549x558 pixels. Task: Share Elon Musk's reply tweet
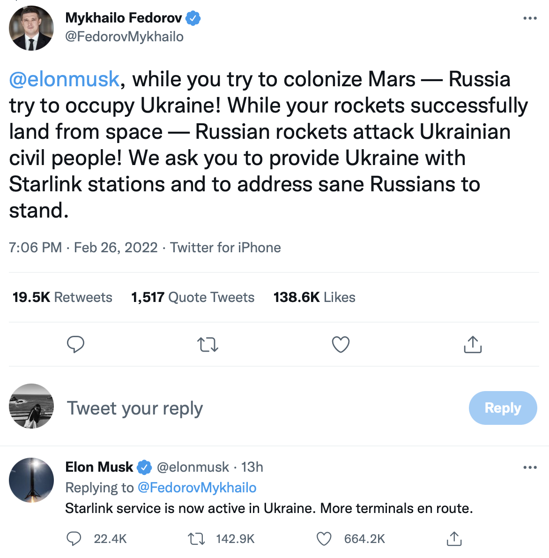[454, 538]
